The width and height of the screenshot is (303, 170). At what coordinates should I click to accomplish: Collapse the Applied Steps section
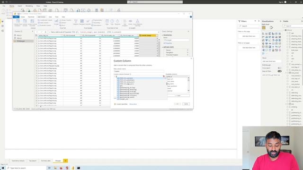click(x=162, y=47)
